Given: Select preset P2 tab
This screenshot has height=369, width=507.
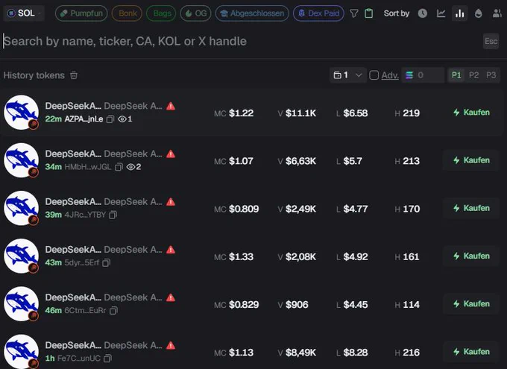Looking at the screenshot, I should [473, 75].
